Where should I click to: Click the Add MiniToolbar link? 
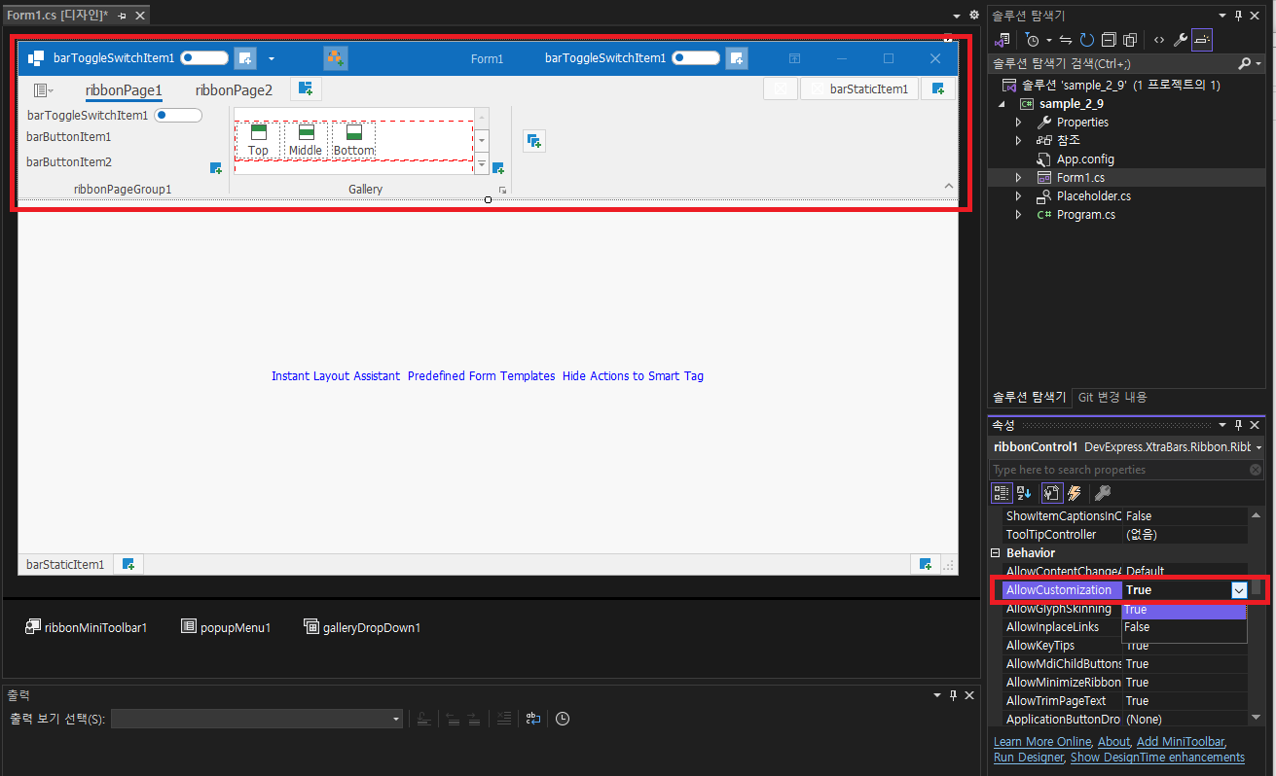pos(1181,742)
